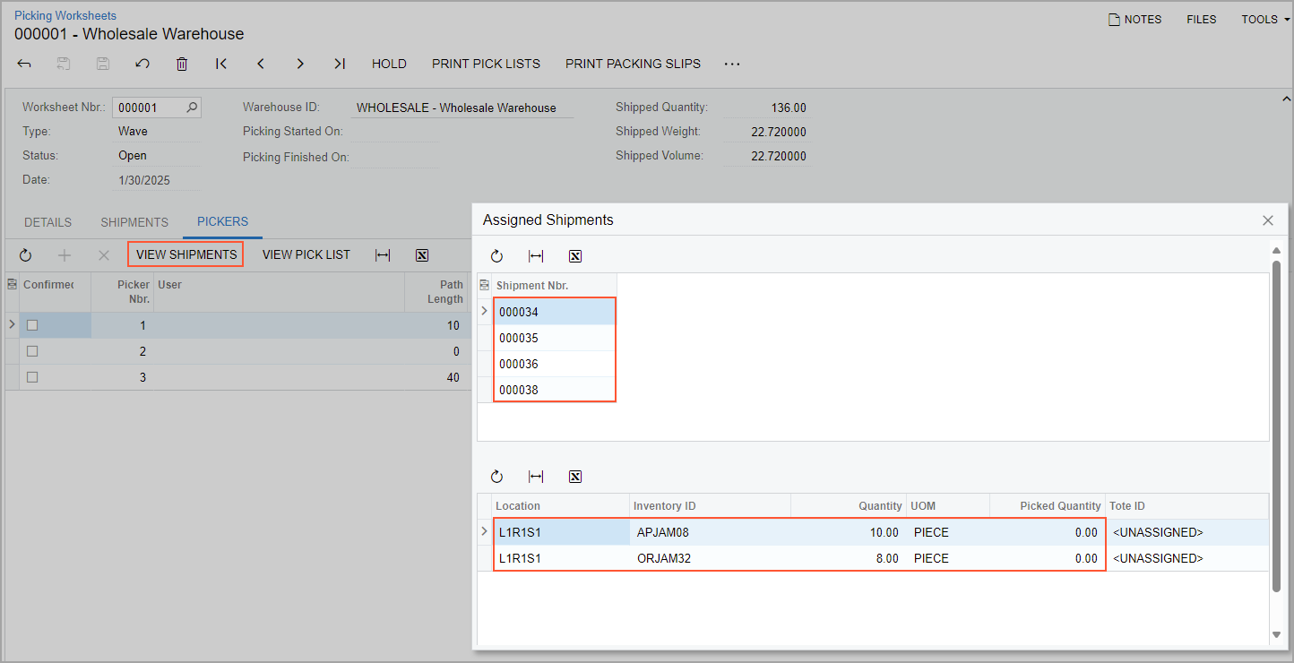Switch to the Shipments tab

[x=134, y=222]
